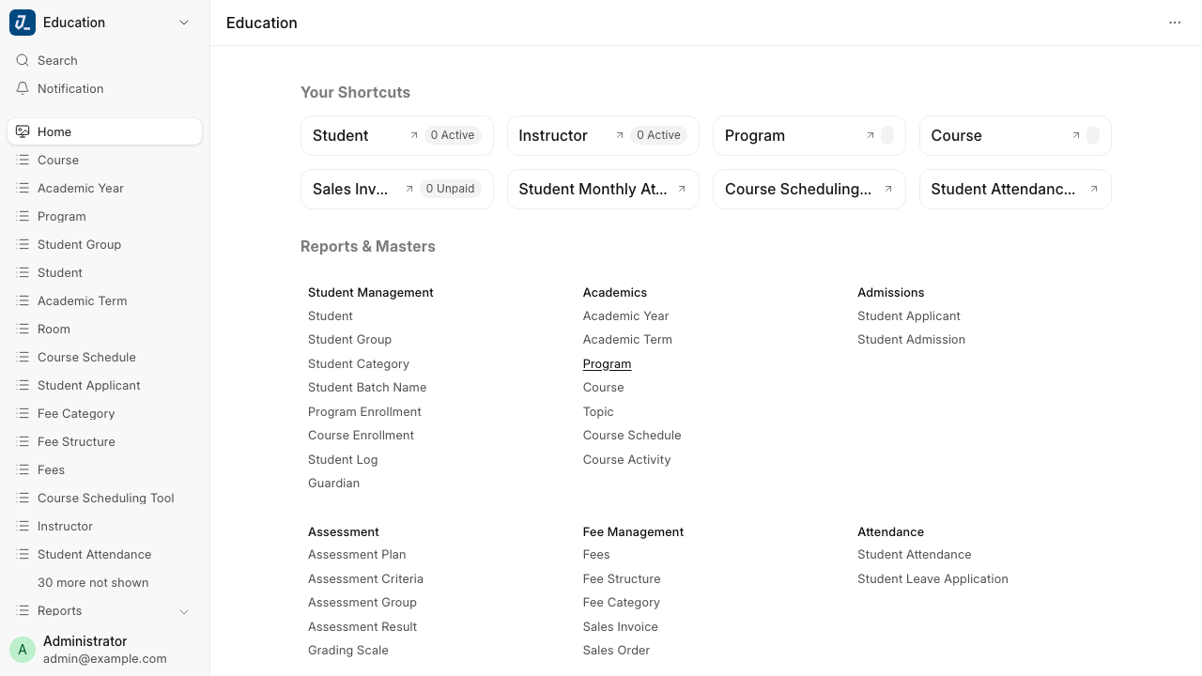
Task: Click the Search magnifier icon
Action: [23, 60]
